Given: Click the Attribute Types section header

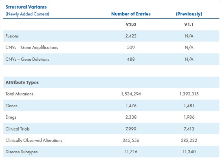Looking at the screenshot, I should [x=22, y=82].
